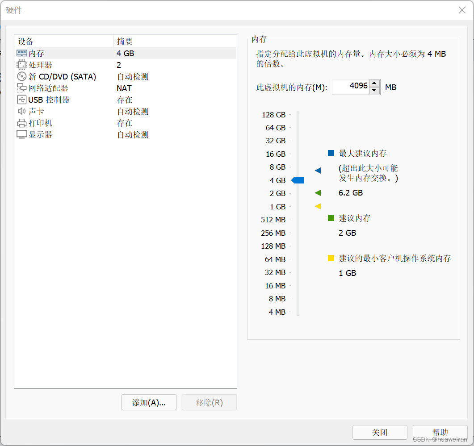Click the 512 MB slider scale label
The image size is (474, 446).
coord(273,220)
